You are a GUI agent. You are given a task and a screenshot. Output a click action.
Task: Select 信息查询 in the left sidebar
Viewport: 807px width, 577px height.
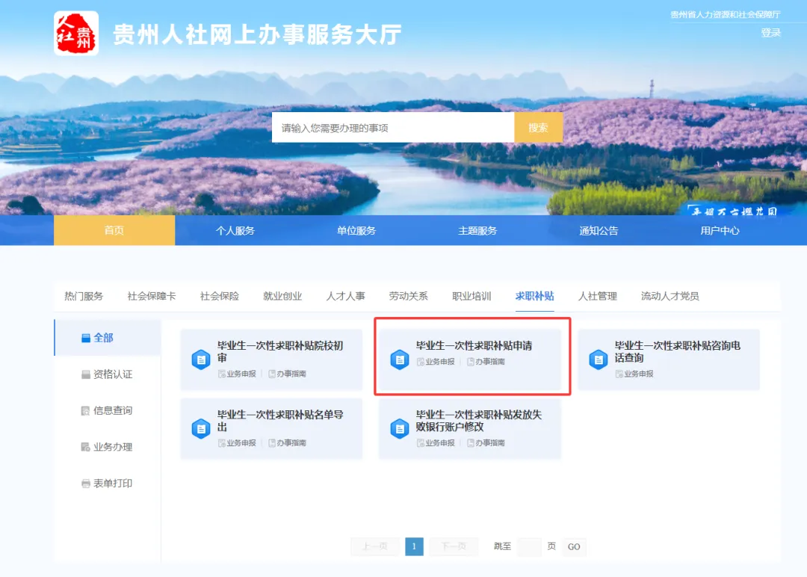point(108,411)
